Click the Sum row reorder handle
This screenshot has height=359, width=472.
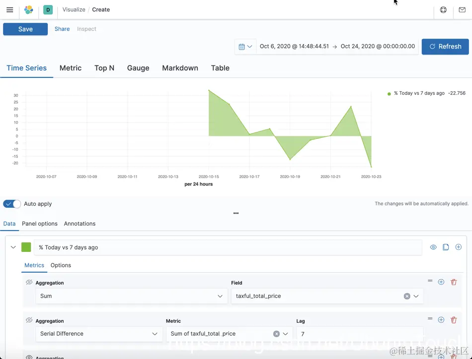[430, 281]
